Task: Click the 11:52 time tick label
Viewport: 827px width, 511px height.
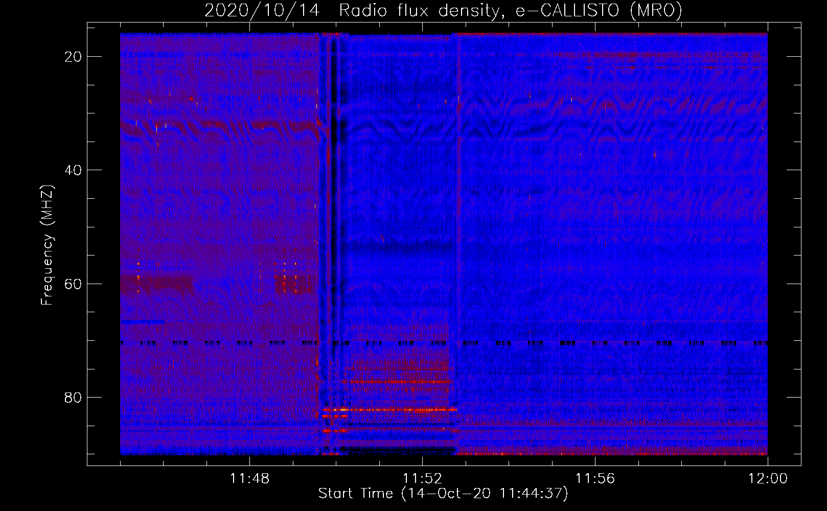Action: point(422,479)
